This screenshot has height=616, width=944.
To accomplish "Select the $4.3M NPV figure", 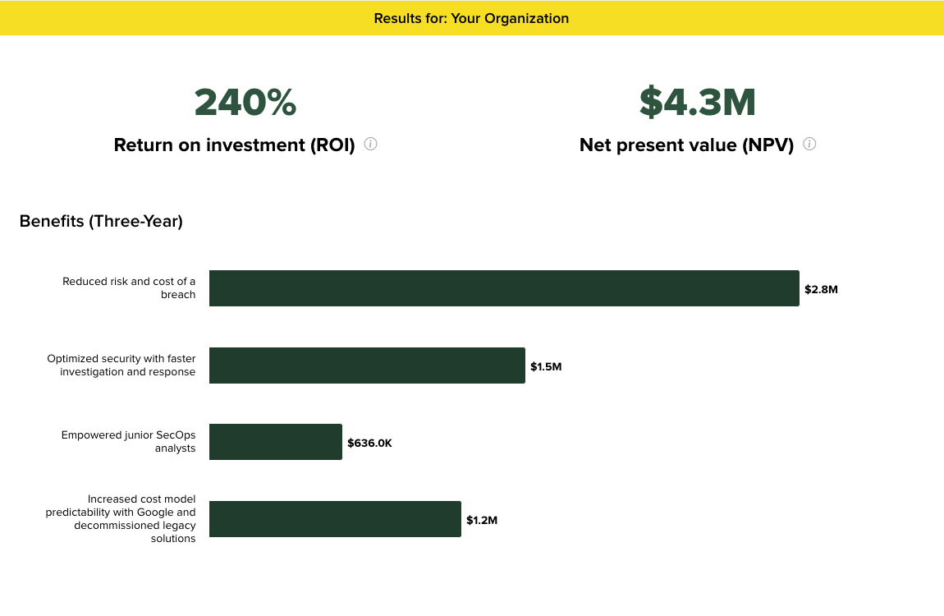I will 697,102.
